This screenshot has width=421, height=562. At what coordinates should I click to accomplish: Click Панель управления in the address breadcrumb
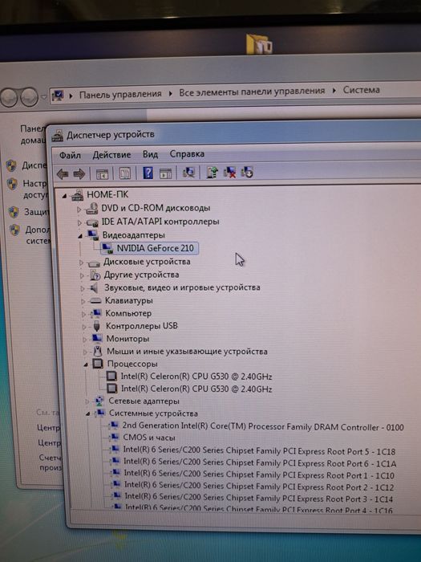[x=120, y=94]
